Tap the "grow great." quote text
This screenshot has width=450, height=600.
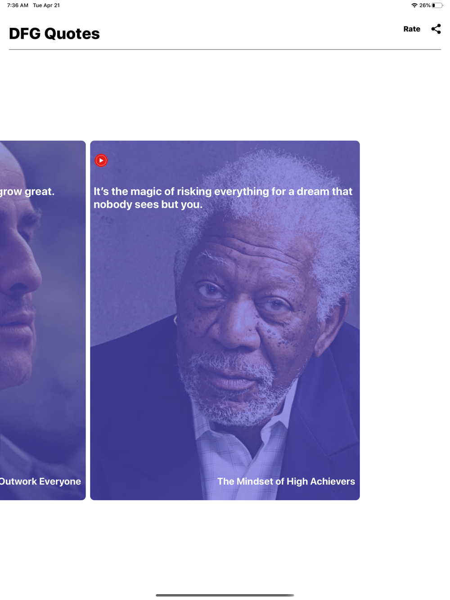pyautogui.click(x=27, y=192)
